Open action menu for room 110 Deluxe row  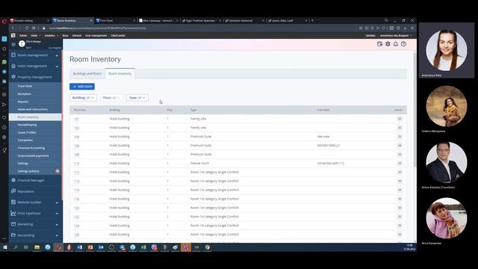400,163
